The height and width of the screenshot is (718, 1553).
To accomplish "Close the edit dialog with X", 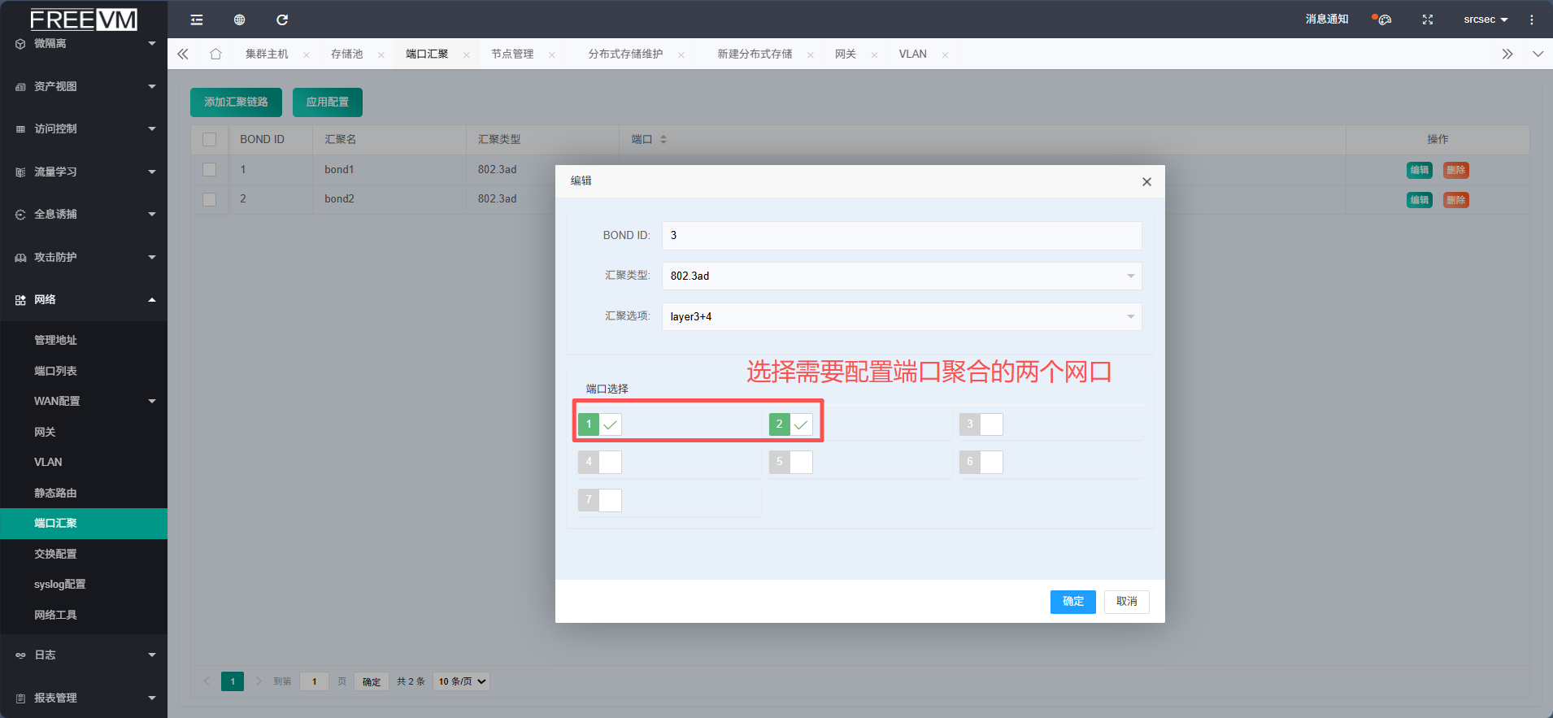I will pos(1146,181).
